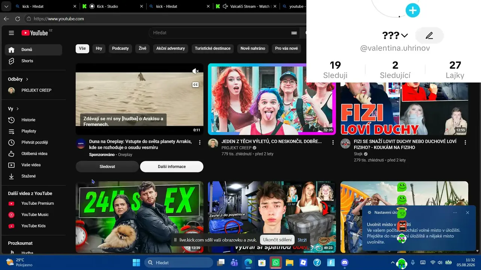Image resolution: width=481 pixels, height=270 pixels.
Task: Open the more-options menu for the Duna na Oneplay ad
Action: (200, 142)
